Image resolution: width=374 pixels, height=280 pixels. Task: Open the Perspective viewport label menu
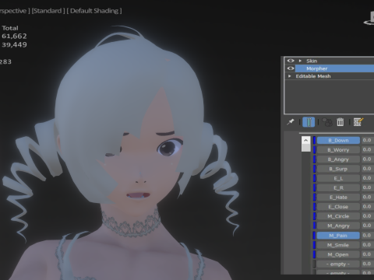15,11
